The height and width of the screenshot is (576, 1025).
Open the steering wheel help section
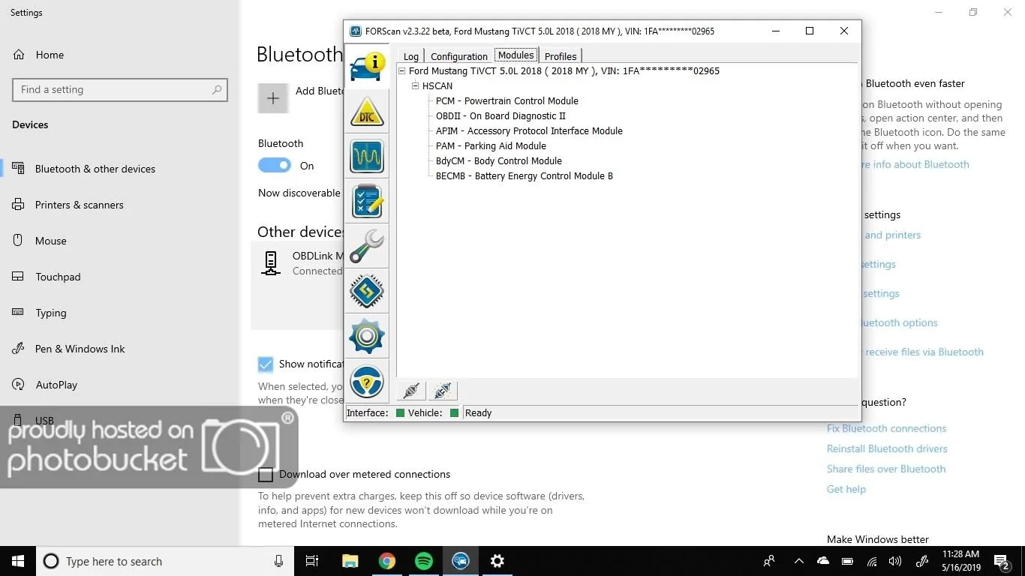pos(366,381)
